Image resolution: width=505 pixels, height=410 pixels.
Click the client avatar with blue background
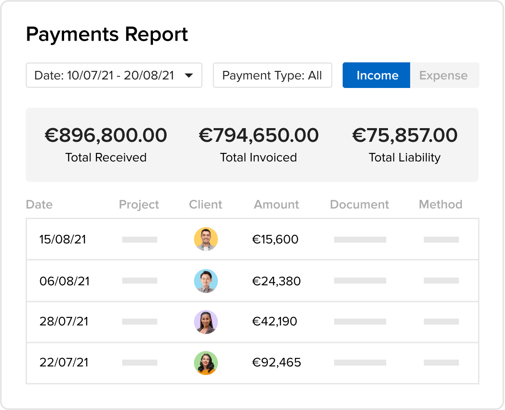point(206,281)
